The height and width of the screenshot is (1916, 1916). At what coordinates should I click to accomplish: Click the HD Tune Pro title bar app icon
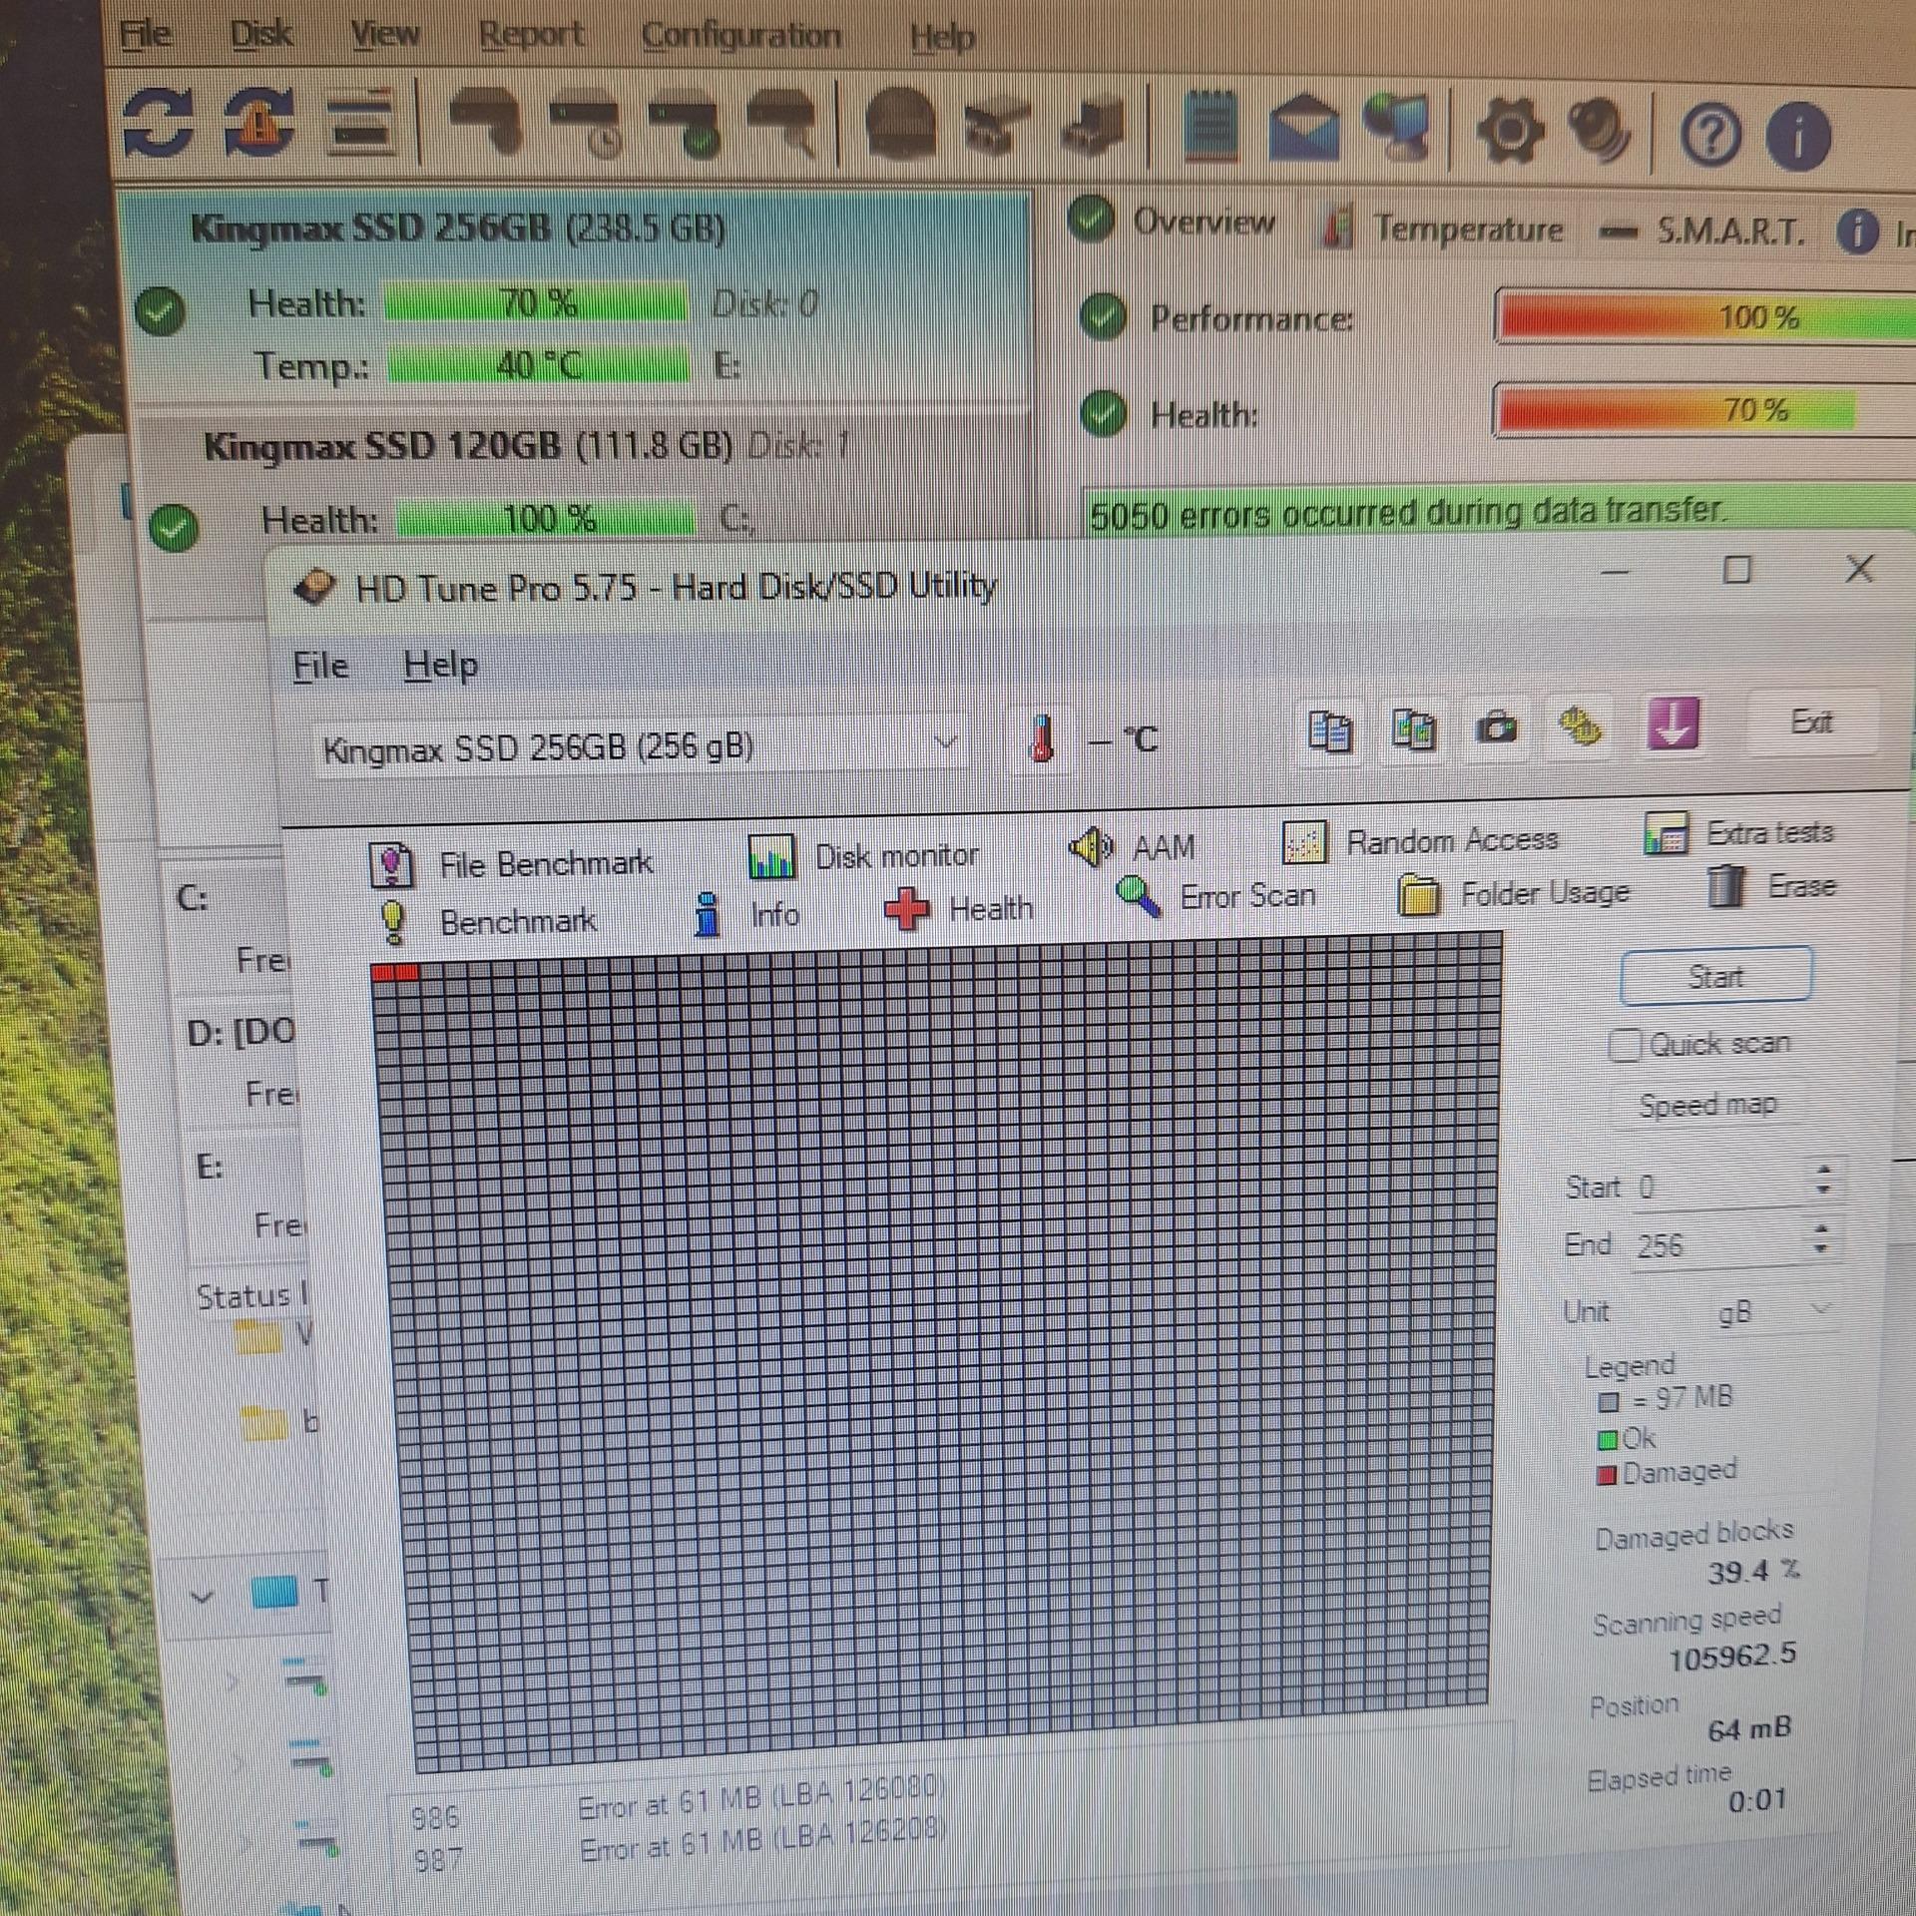pos(315,589)
